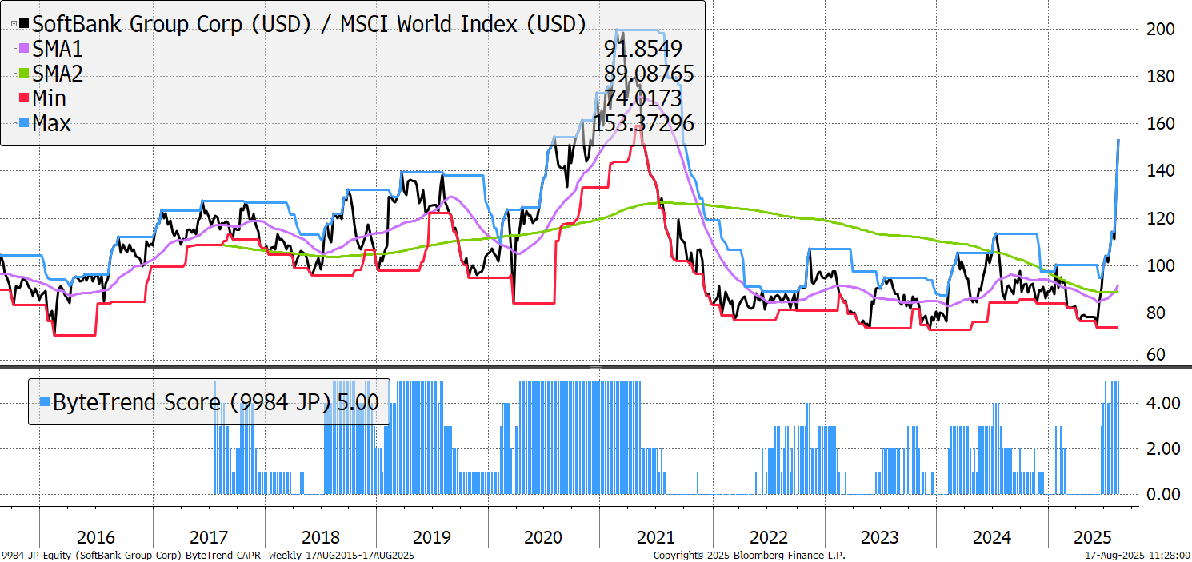The height and width of the screenshot is (562, 1192).
Task: Select the Min legend label
Action: point(49,99)
